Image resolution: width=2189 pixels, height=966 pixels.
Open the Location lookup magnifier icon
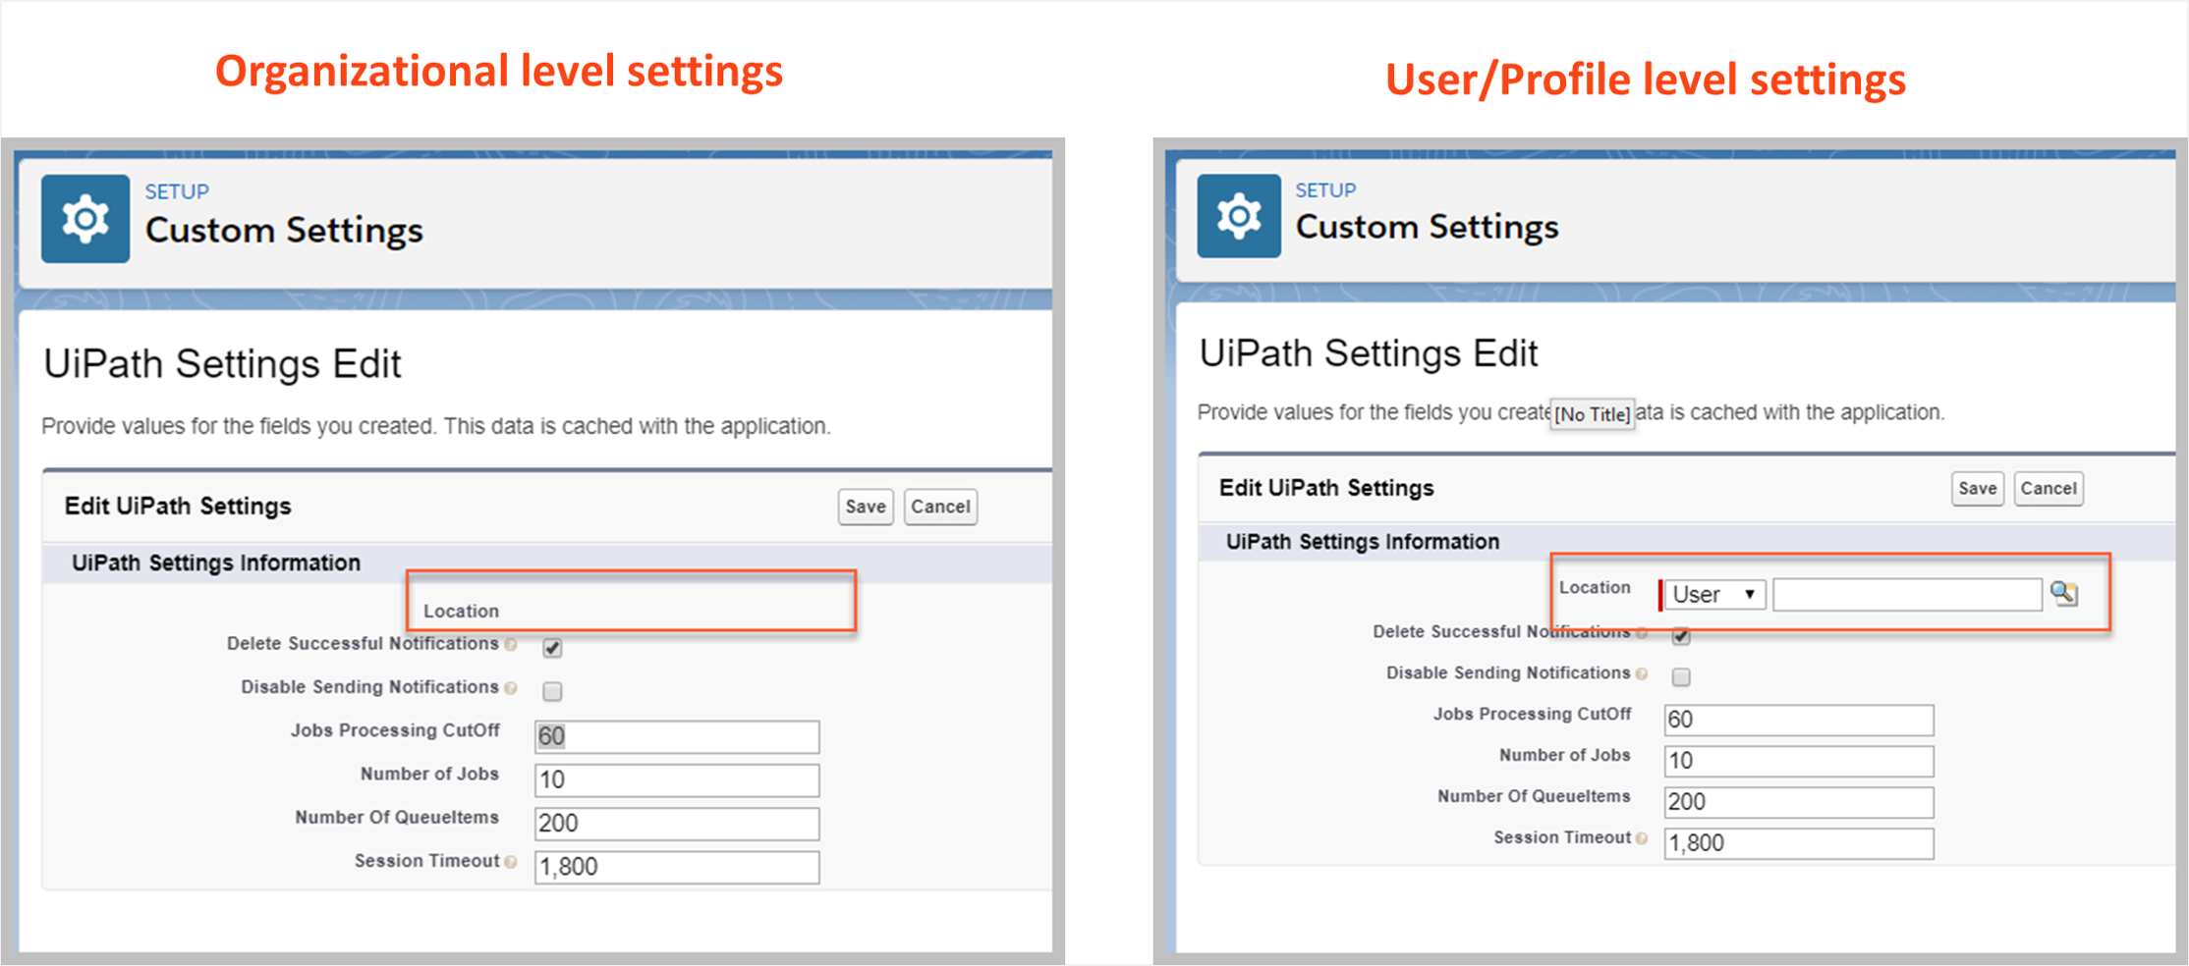click(2064, 593)
